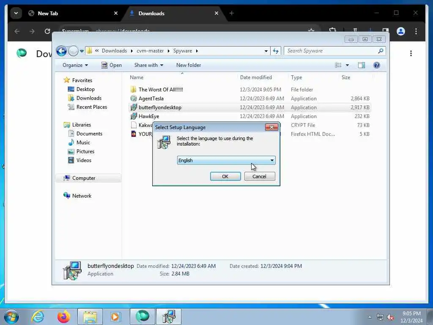The height and width of the screenshot is (325, 433).
Task: Change the view with the view icon
Action: [x=338, y=65]
